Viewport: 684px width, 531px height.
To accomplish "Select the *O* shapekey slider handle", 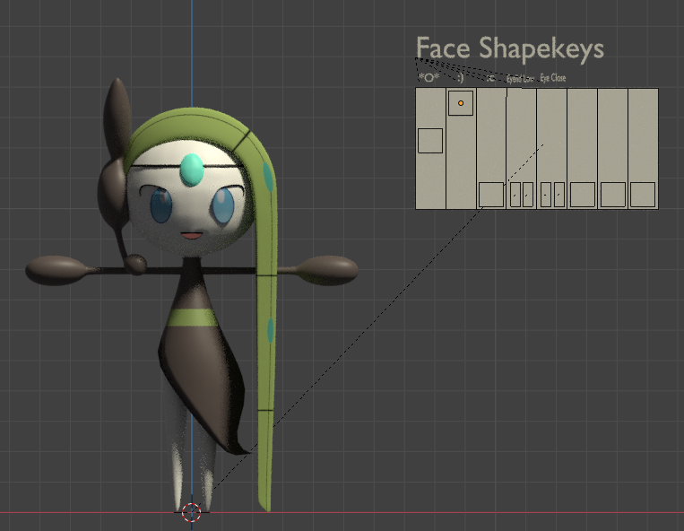I will pos(430,141).
